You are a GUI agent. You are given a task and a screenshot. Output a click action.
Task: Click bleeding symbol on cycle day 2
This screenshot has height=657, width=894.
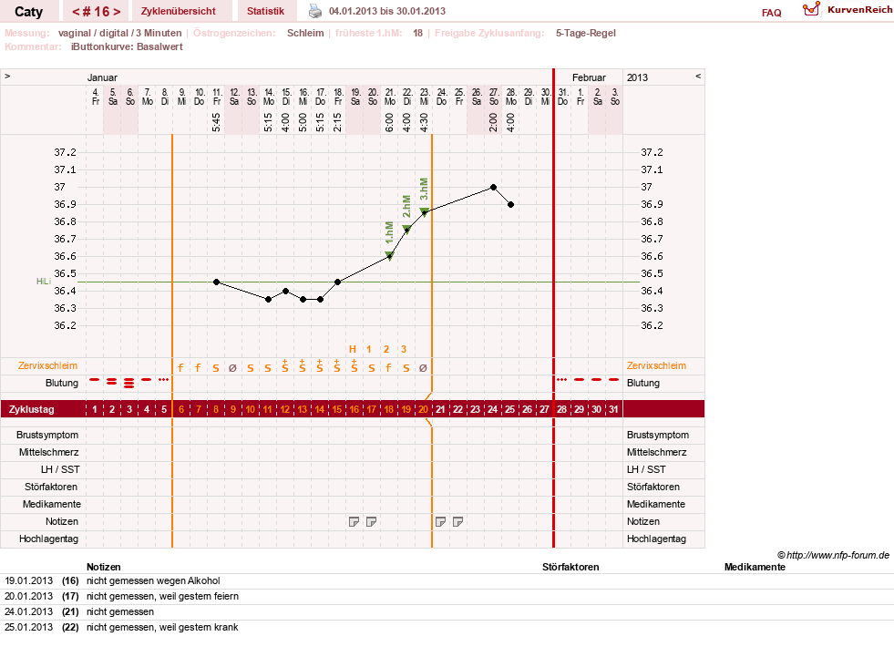112,382
